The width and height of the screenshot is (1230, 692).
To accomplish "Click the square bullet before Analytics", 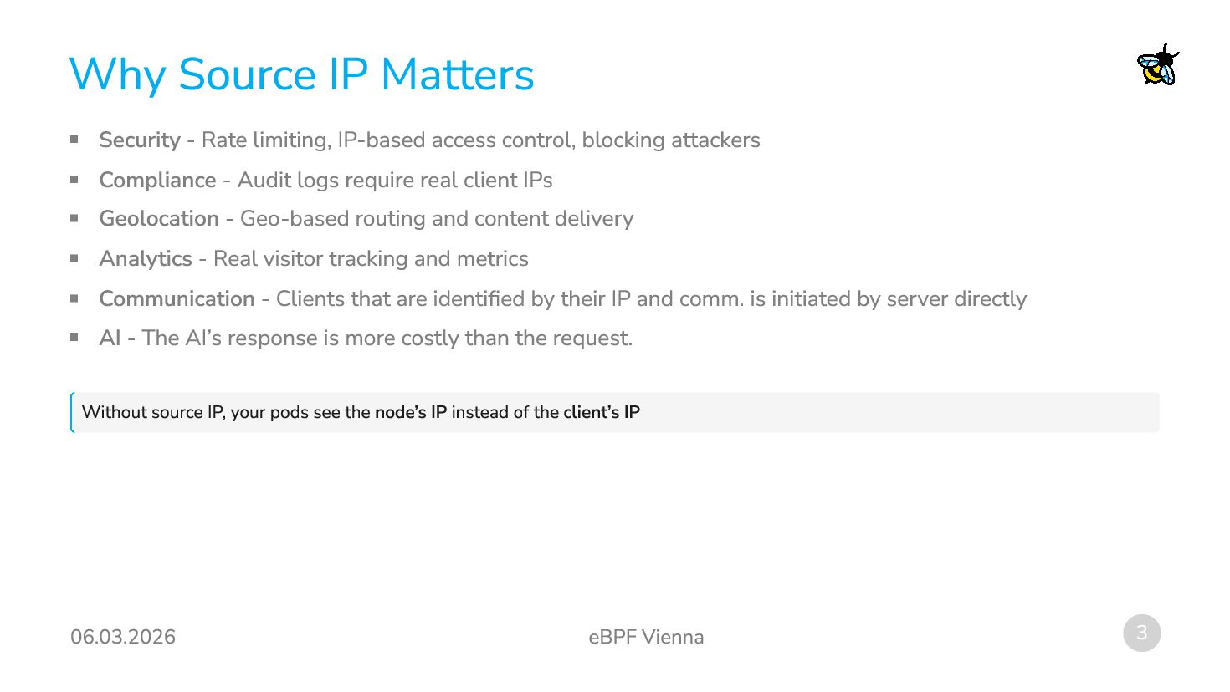I will [74, 258].
